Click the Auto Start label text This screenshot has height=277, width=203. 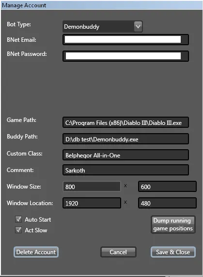point(38,219)
